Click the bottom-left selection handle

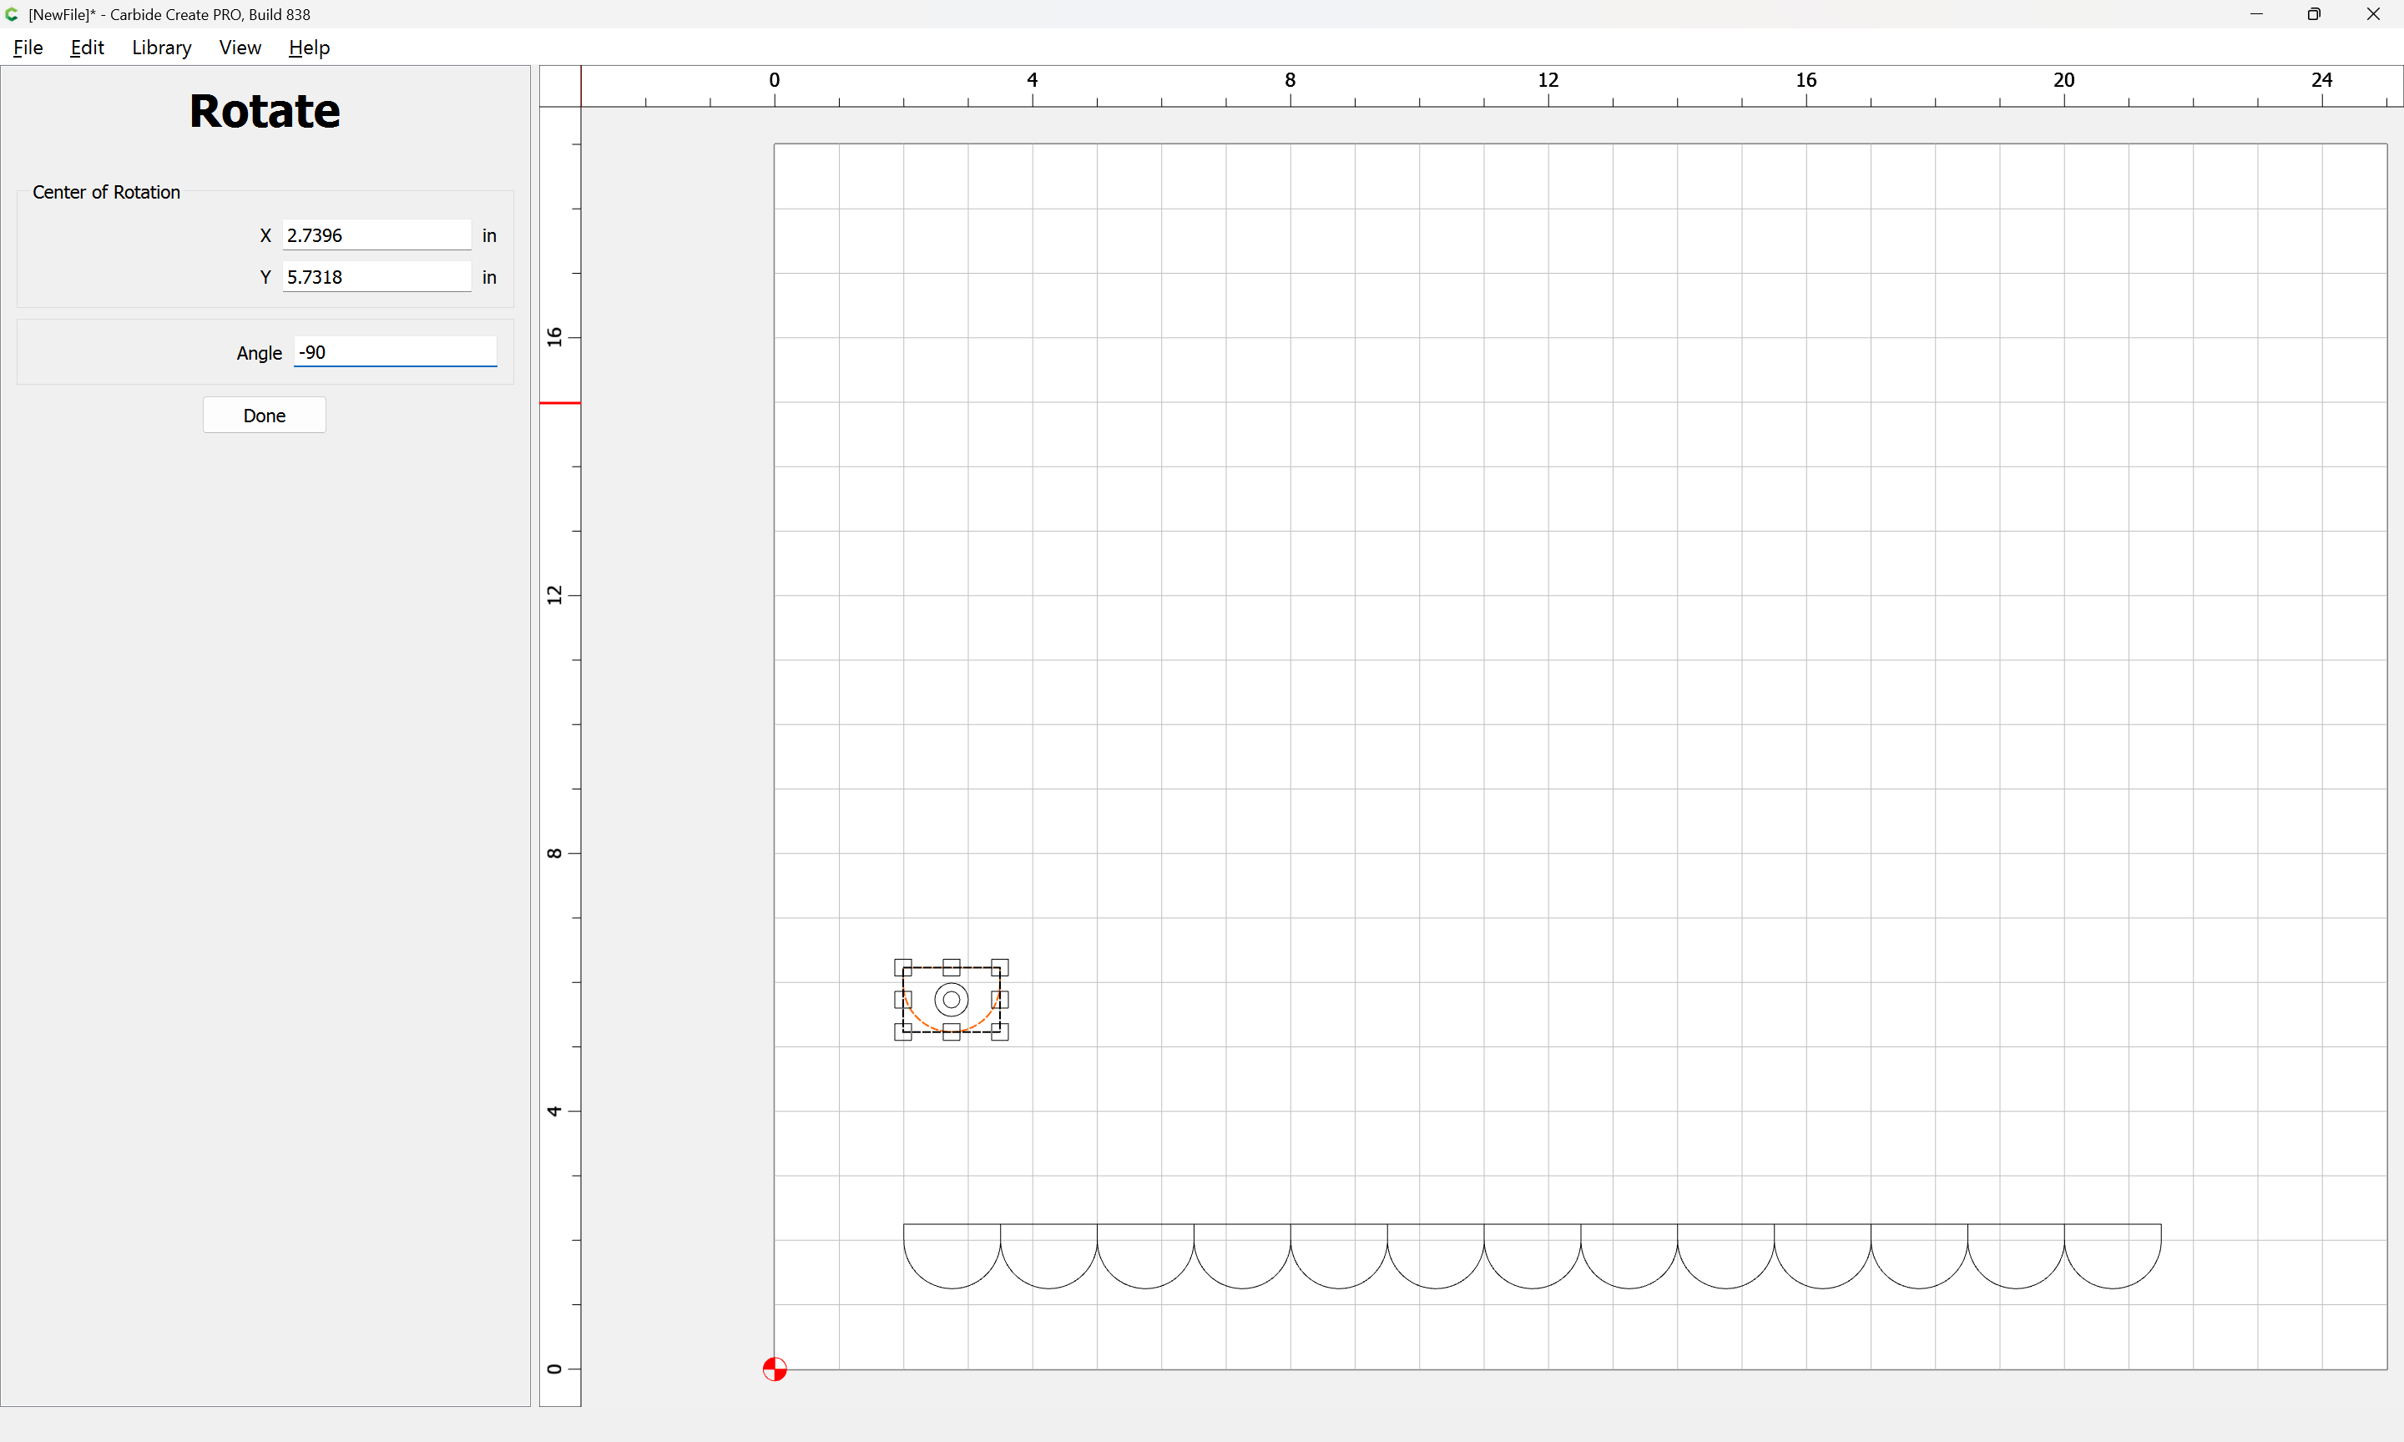point(902,1032)
